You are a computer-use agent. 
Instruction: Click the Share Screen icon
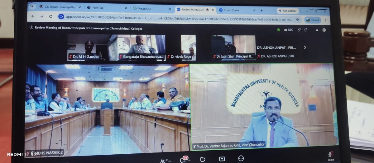[222, 159]
